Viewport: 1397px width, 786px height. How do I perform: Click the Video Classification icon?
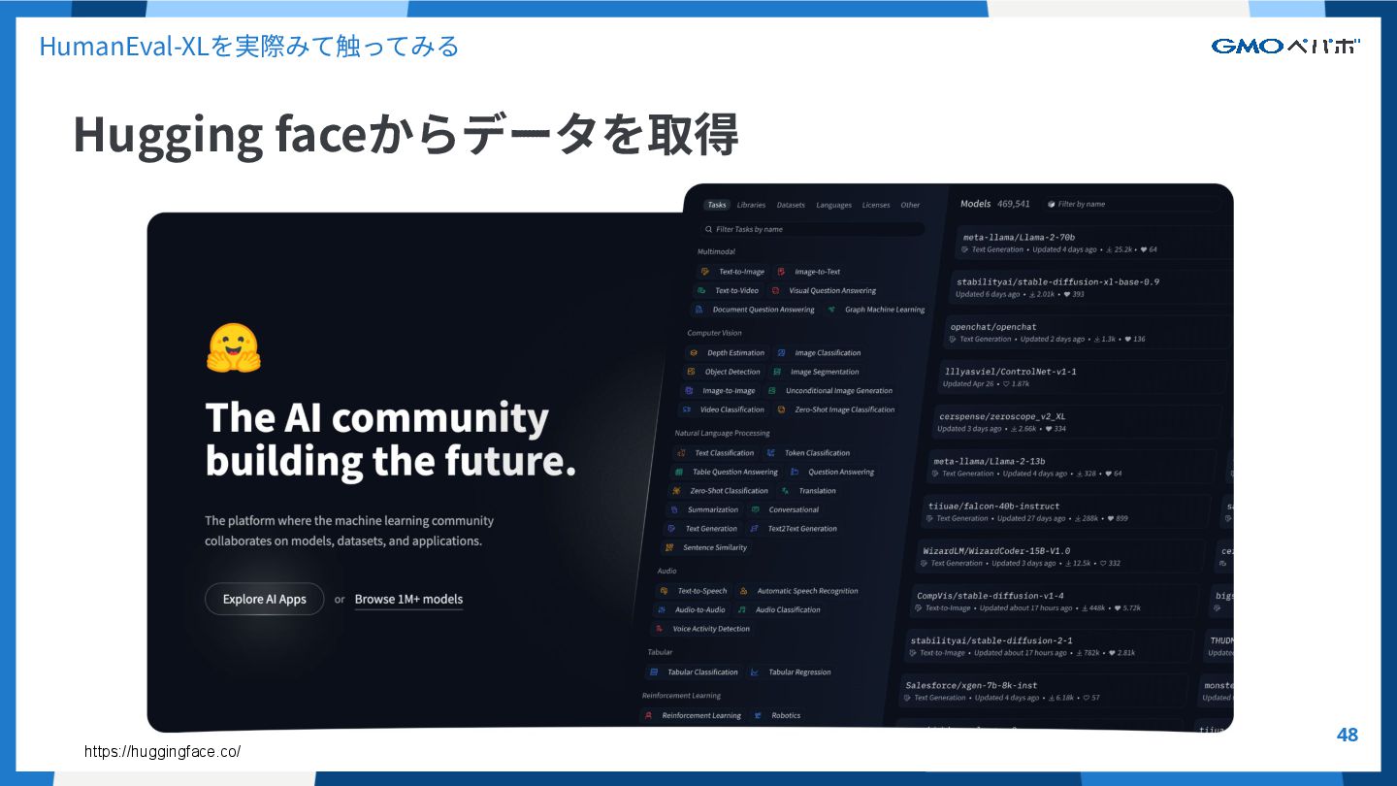click(x=687, y=409)
